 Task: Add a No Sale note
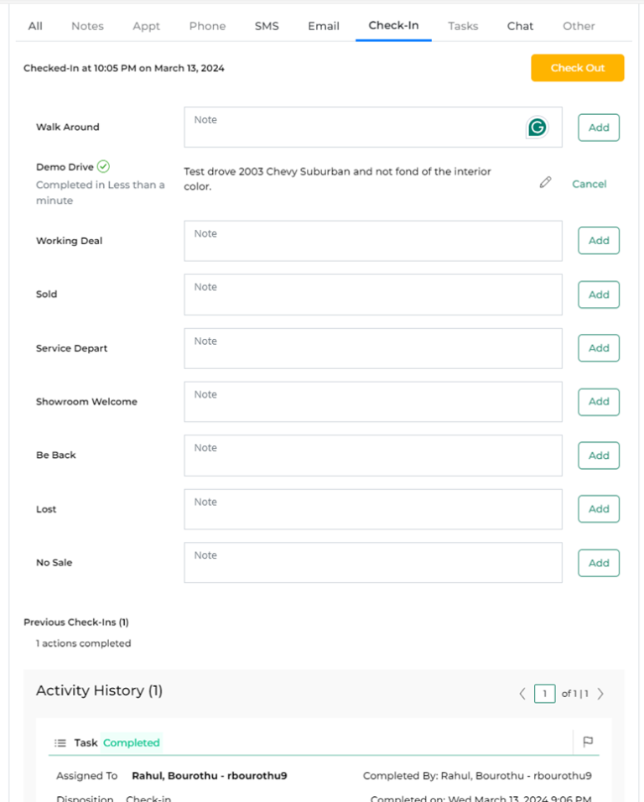click(598, 562)
